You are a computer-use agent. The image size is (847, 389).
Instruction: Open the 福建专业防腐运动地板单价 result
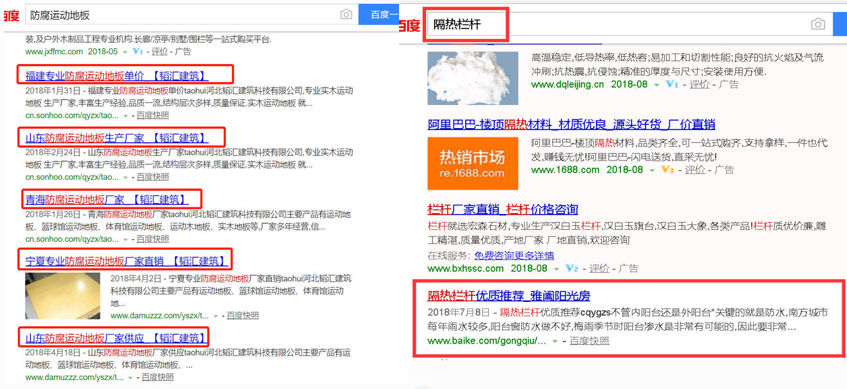coord(116,75)
